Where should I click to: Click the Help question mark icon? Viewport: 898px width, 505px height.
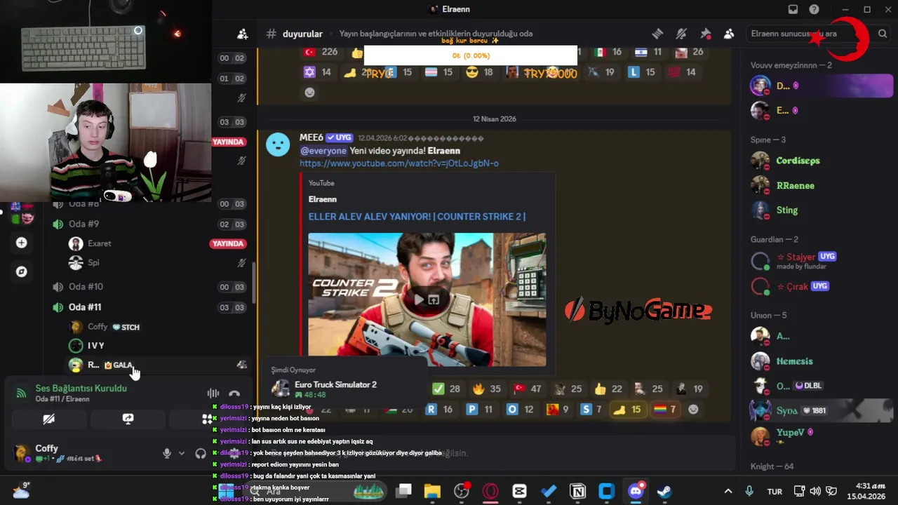814,9
